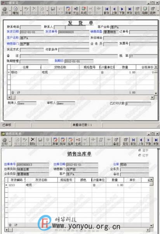Image resolution: width=160 pixels, height=234 pixels.
Task: Click the 生成 generate icon in the 销售出库单 toolbar
Action: 78,141
